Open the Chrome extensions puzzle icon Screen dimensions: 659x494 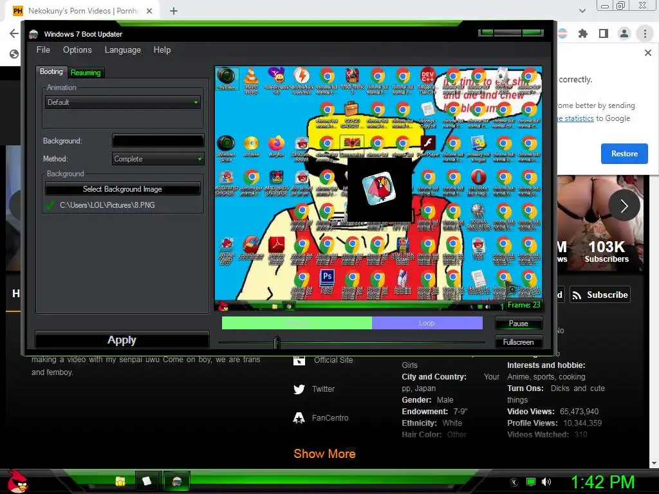click(x=583, y=33)
